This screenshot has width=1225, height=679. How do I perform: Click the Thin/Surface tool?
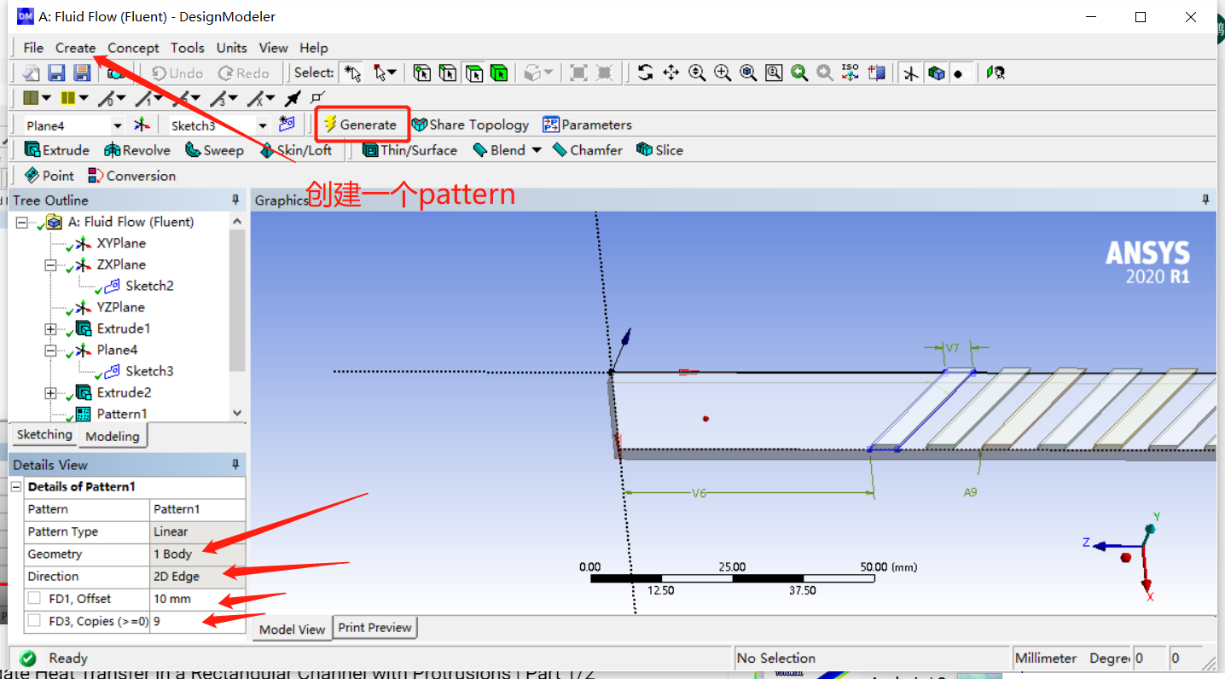410,150
